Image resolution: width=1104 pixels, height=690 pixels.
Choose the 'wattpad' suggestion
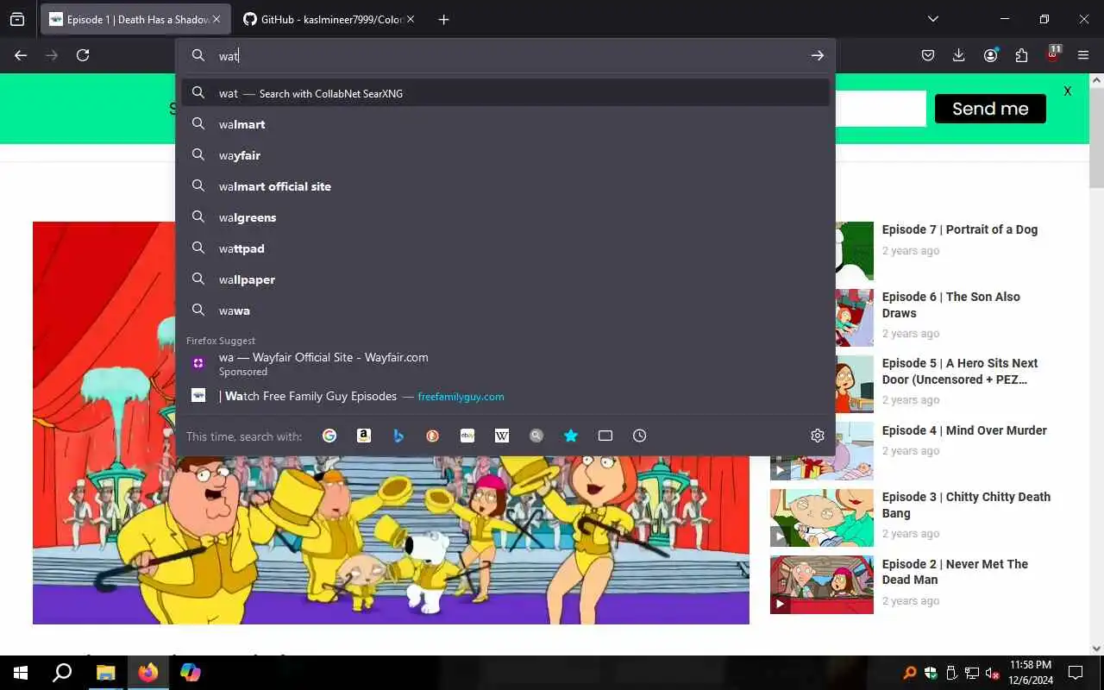(505, 248)
